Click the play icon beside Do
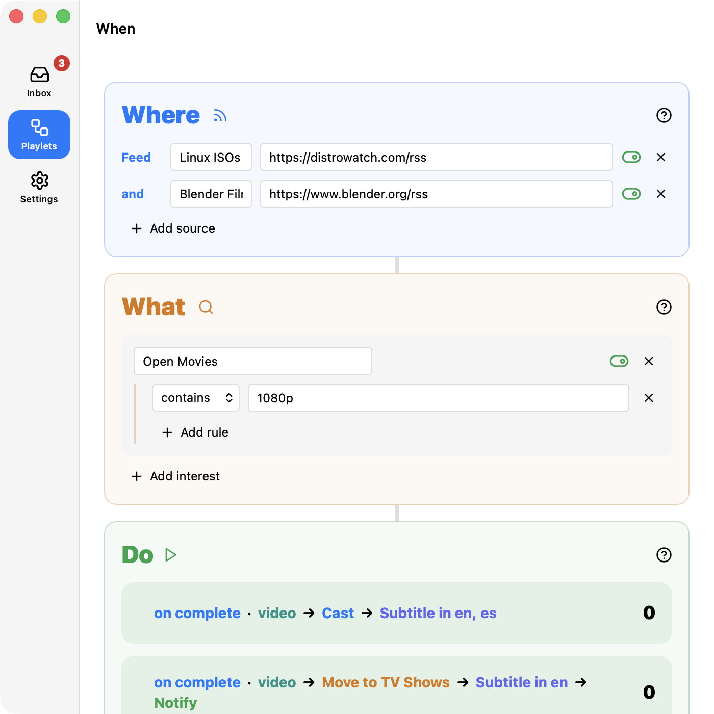Viewport: 714px width, 714px height. pos(171,555)
